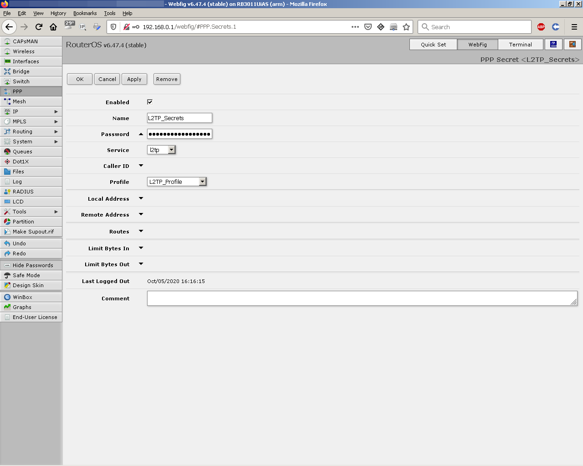The image size is (583, 466).
Task: Open the Adblock Plus extension icon
Action: pyautogui.click(x=541, y=27)
